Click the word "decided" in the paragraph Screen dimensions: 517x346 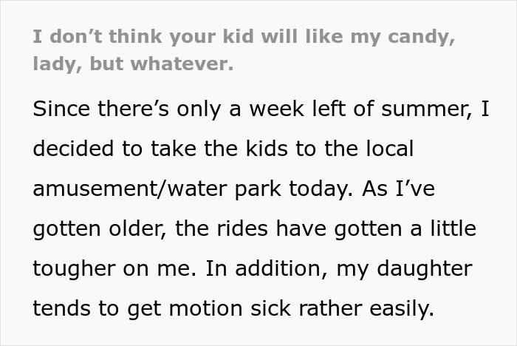[71, 149]
